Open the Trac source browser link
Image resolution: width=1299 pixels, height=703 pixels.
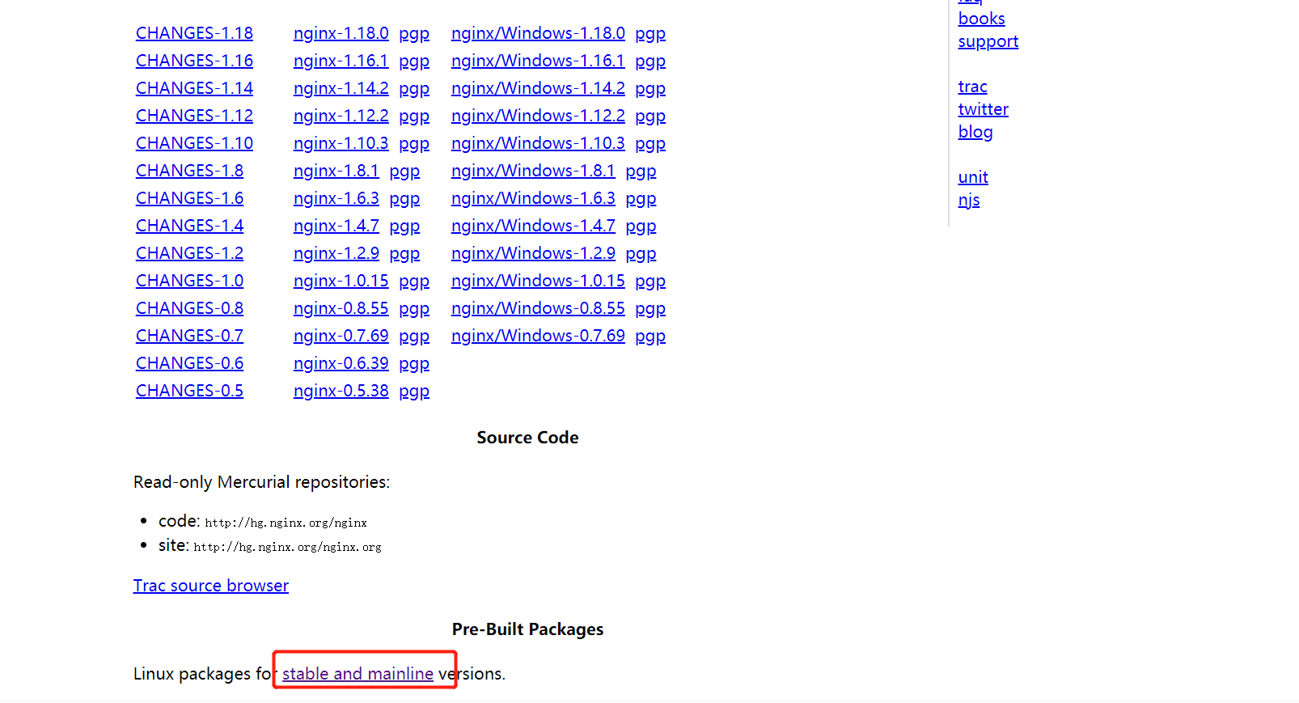tap(210, 586)
